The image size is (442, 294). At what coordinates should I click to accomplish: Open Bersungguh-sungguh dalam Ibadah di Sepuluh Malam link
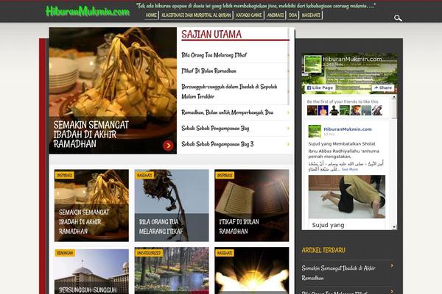(229, 91)
